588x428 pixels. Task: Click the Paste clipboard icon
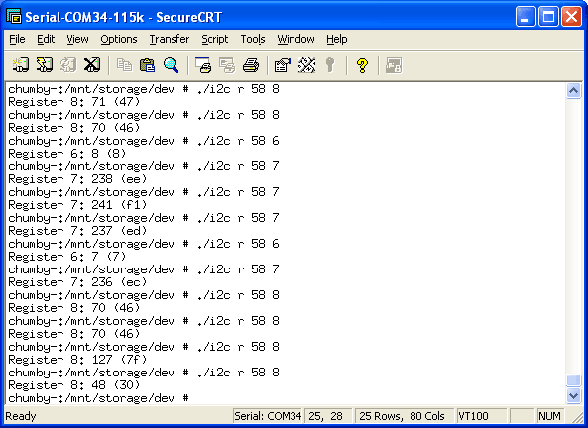click(147, 65)
